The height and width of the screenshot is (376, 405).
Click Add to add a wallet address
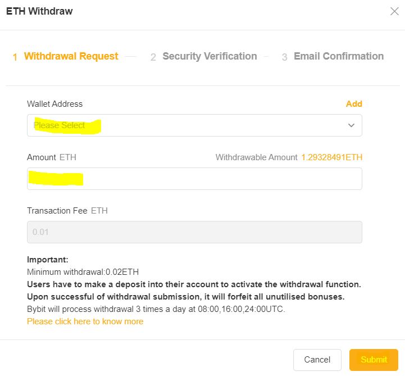pos(354,104)
